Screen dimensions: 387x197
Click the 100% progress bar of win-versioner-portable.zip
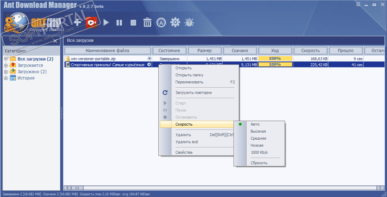pos(275,59)
